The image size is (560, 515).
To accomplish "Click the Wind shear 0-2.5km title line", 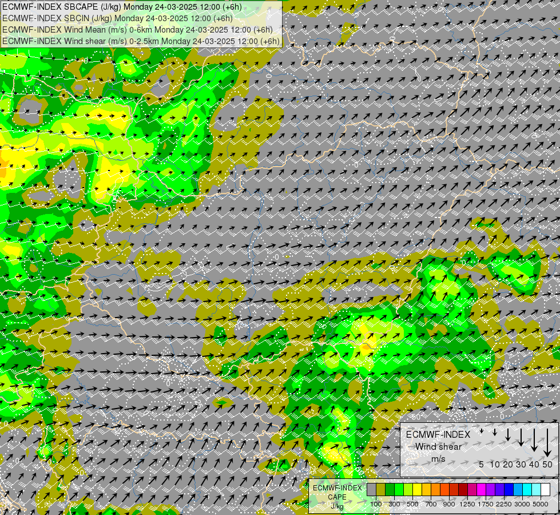I will tap(141, 41).
